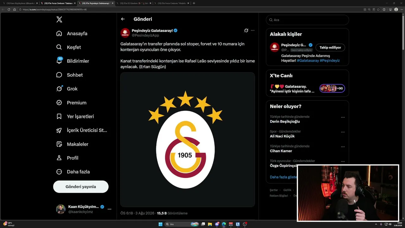
Task: Open the @PesindeyizApp handle link
Action: click(145, 35)
